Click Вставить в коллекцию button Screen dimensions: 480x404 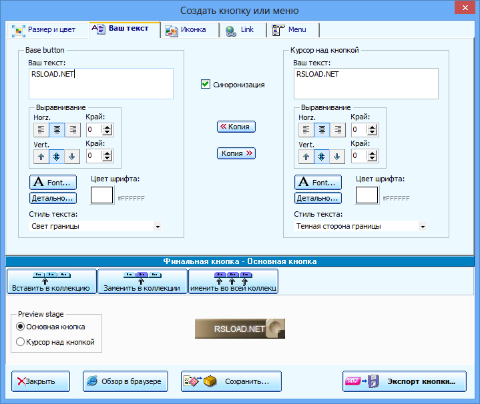click(51, 281)
